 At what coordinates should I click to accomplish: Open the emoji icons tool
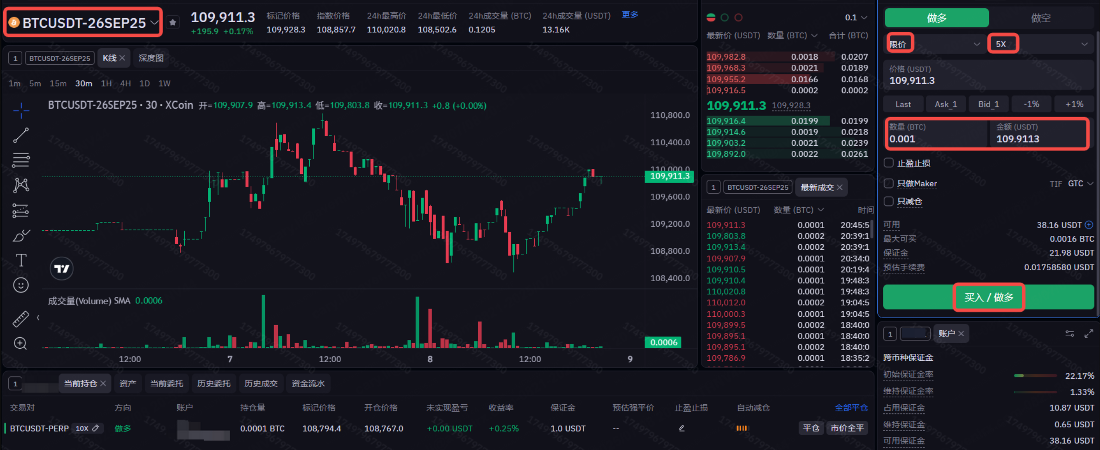[21, 285]
